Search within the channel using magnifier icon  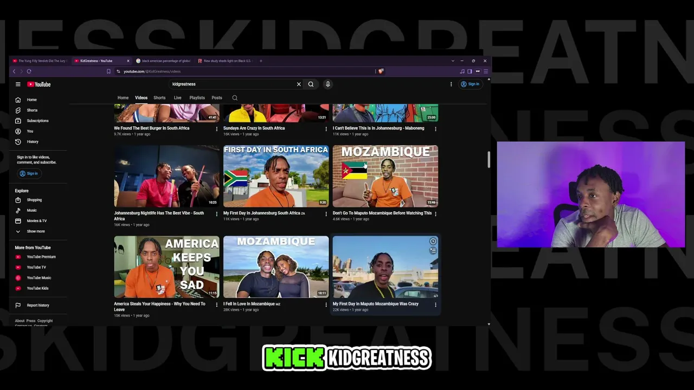tap(235, 98)
